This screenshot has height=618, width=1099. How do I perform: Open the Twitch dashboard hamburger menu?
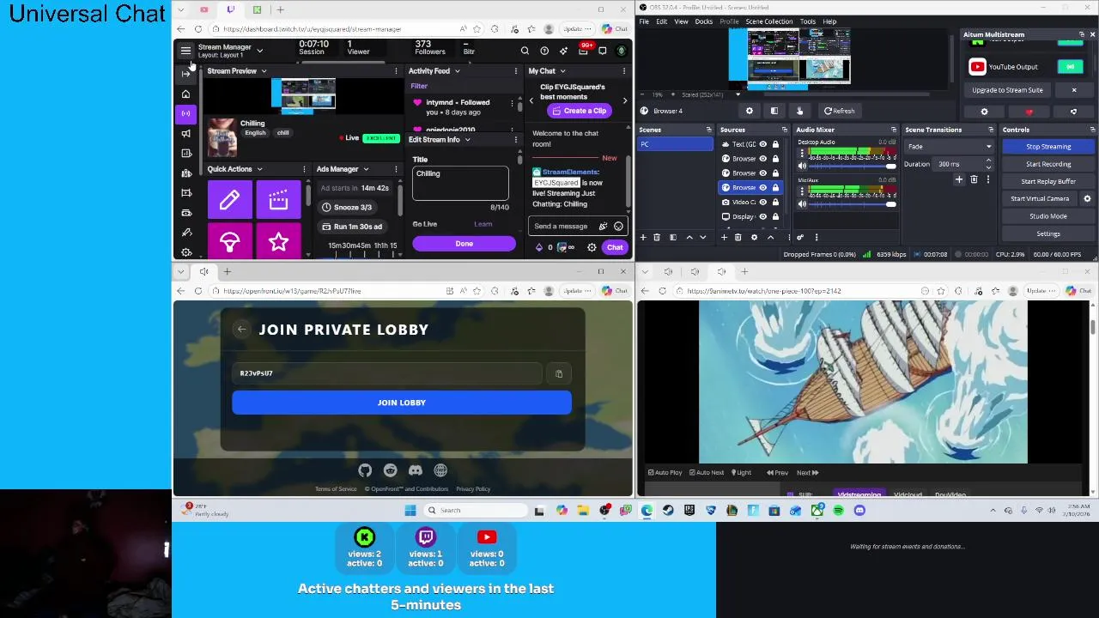coord(185,51)
